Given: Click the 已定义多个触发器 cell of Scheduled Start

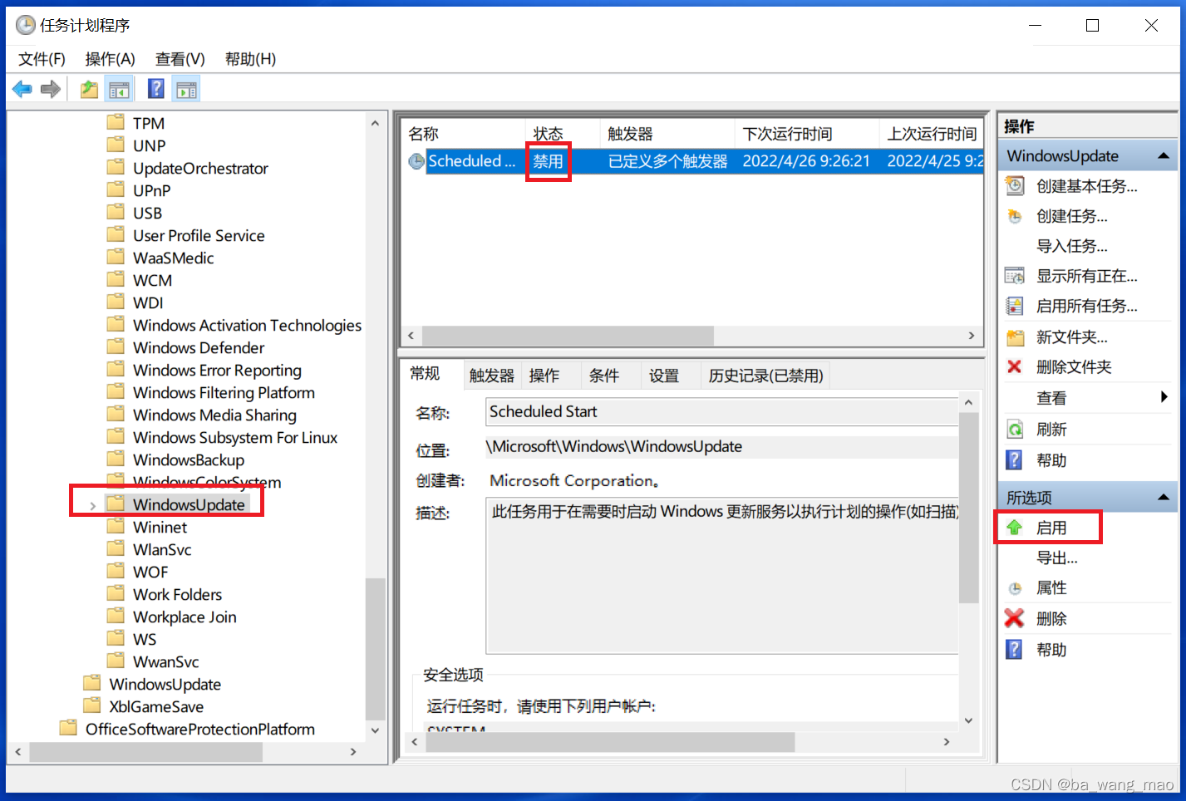Looking at the screenshot, I should tap(667, 161).
